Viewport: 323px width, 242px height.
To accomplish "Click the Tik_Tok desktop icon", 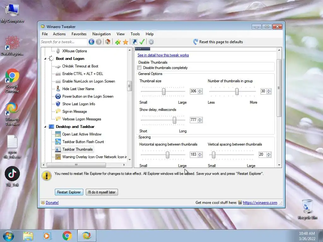I will 12,176.
